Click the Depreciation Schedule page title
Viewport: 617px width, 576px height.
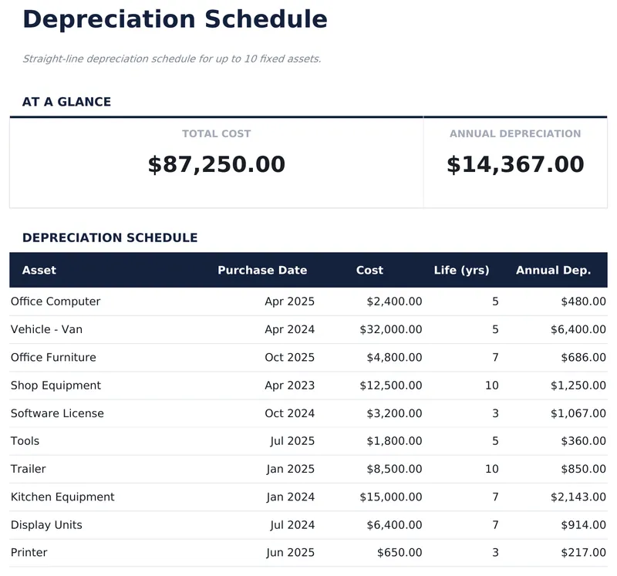tap(174, 19)
